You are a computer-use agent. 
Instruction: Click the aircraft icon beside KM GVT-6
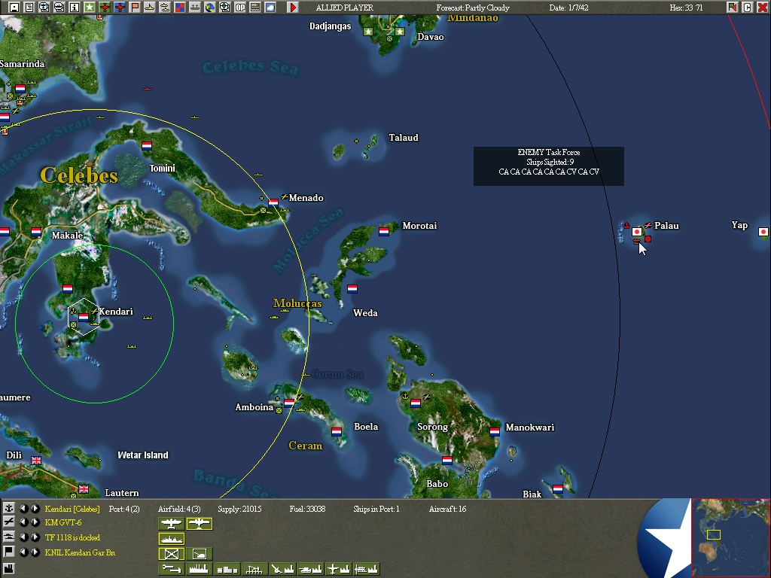(8, 522)
